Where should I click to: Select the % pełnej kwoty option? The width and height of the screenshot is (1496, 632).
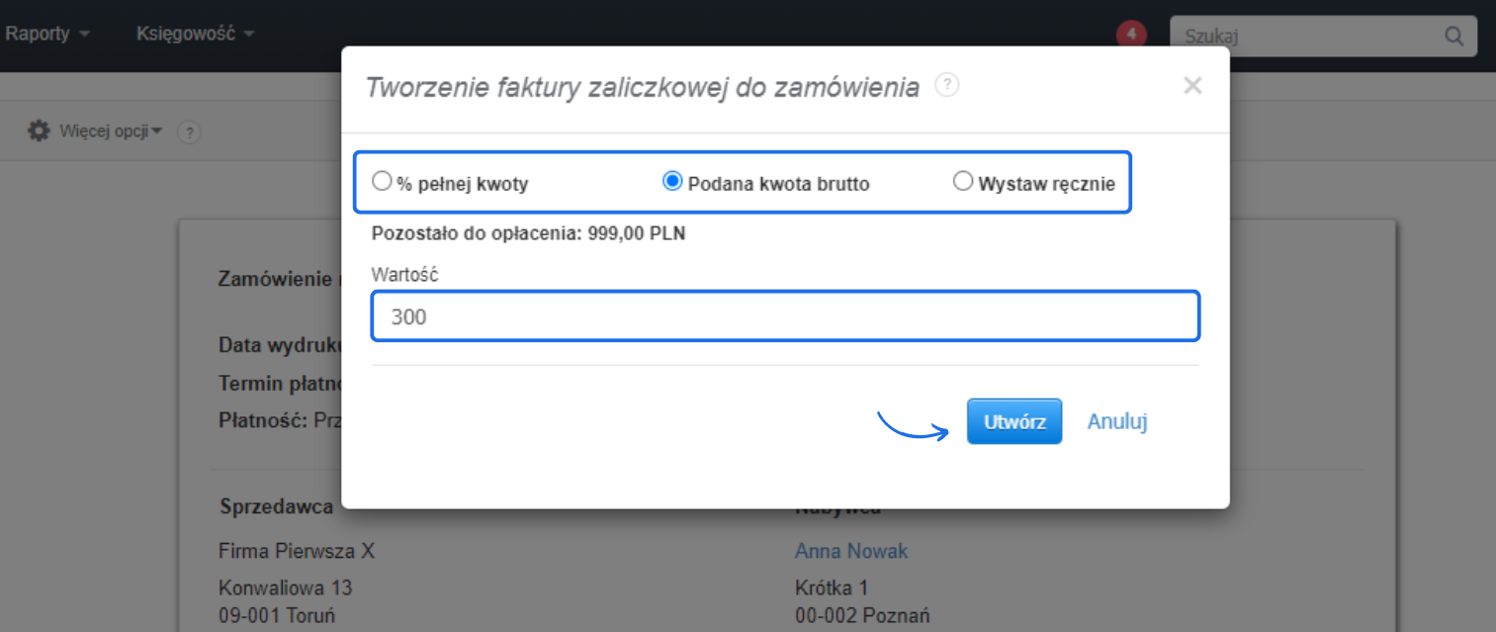pyautogui.click(x=383, y=181)
